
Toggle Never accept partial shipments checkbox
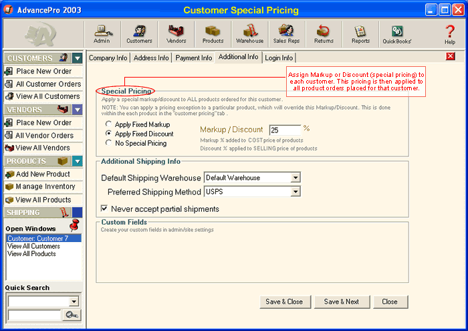pyautogui.click(x=104, y=209)
